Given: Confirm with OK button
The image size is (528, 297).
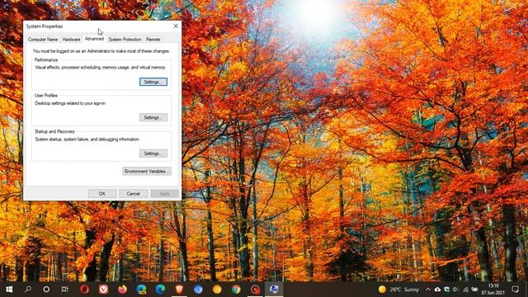Looking at the screenshot, I should [102, 194].
